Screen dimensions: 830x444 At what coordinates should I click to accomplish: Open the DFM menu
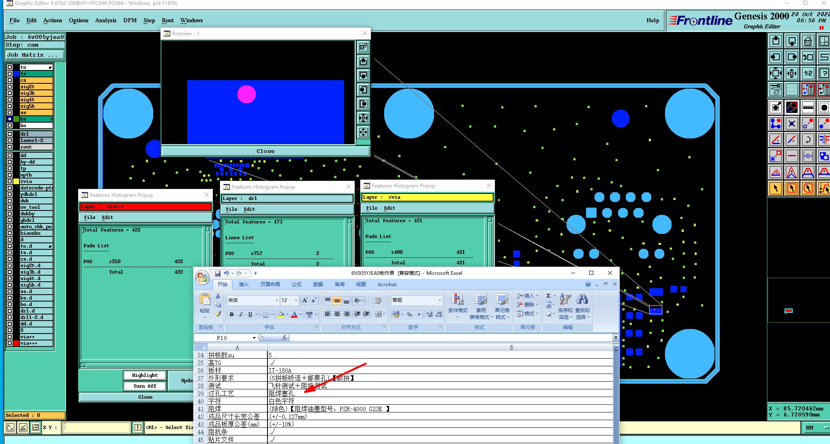click(x=130, y=20)
